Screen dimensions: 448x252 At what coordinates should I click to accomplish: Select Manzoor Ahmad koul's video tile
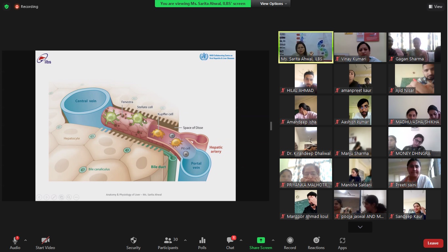tap(306, 205)
